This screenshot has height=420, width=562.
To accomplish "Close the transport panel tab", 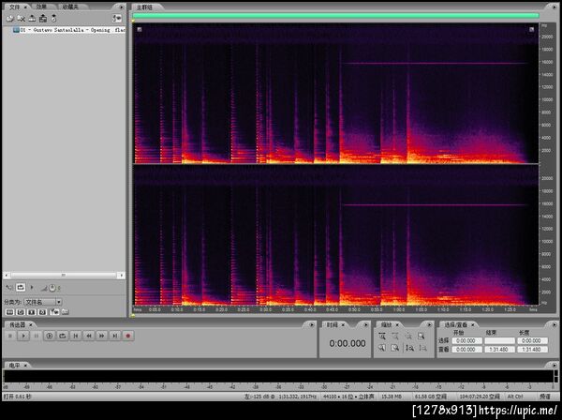I will (31, 325).
